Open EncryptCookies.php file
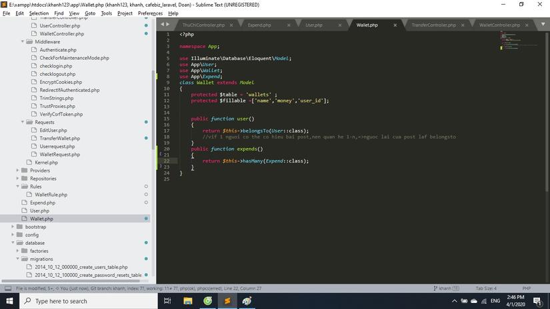Screen dimensions: 550x309 click(61, 82)
